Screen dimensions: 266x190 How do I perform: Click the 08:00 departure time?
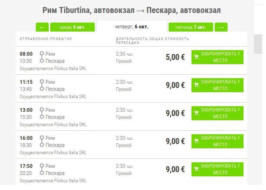(x=26, y=54)
